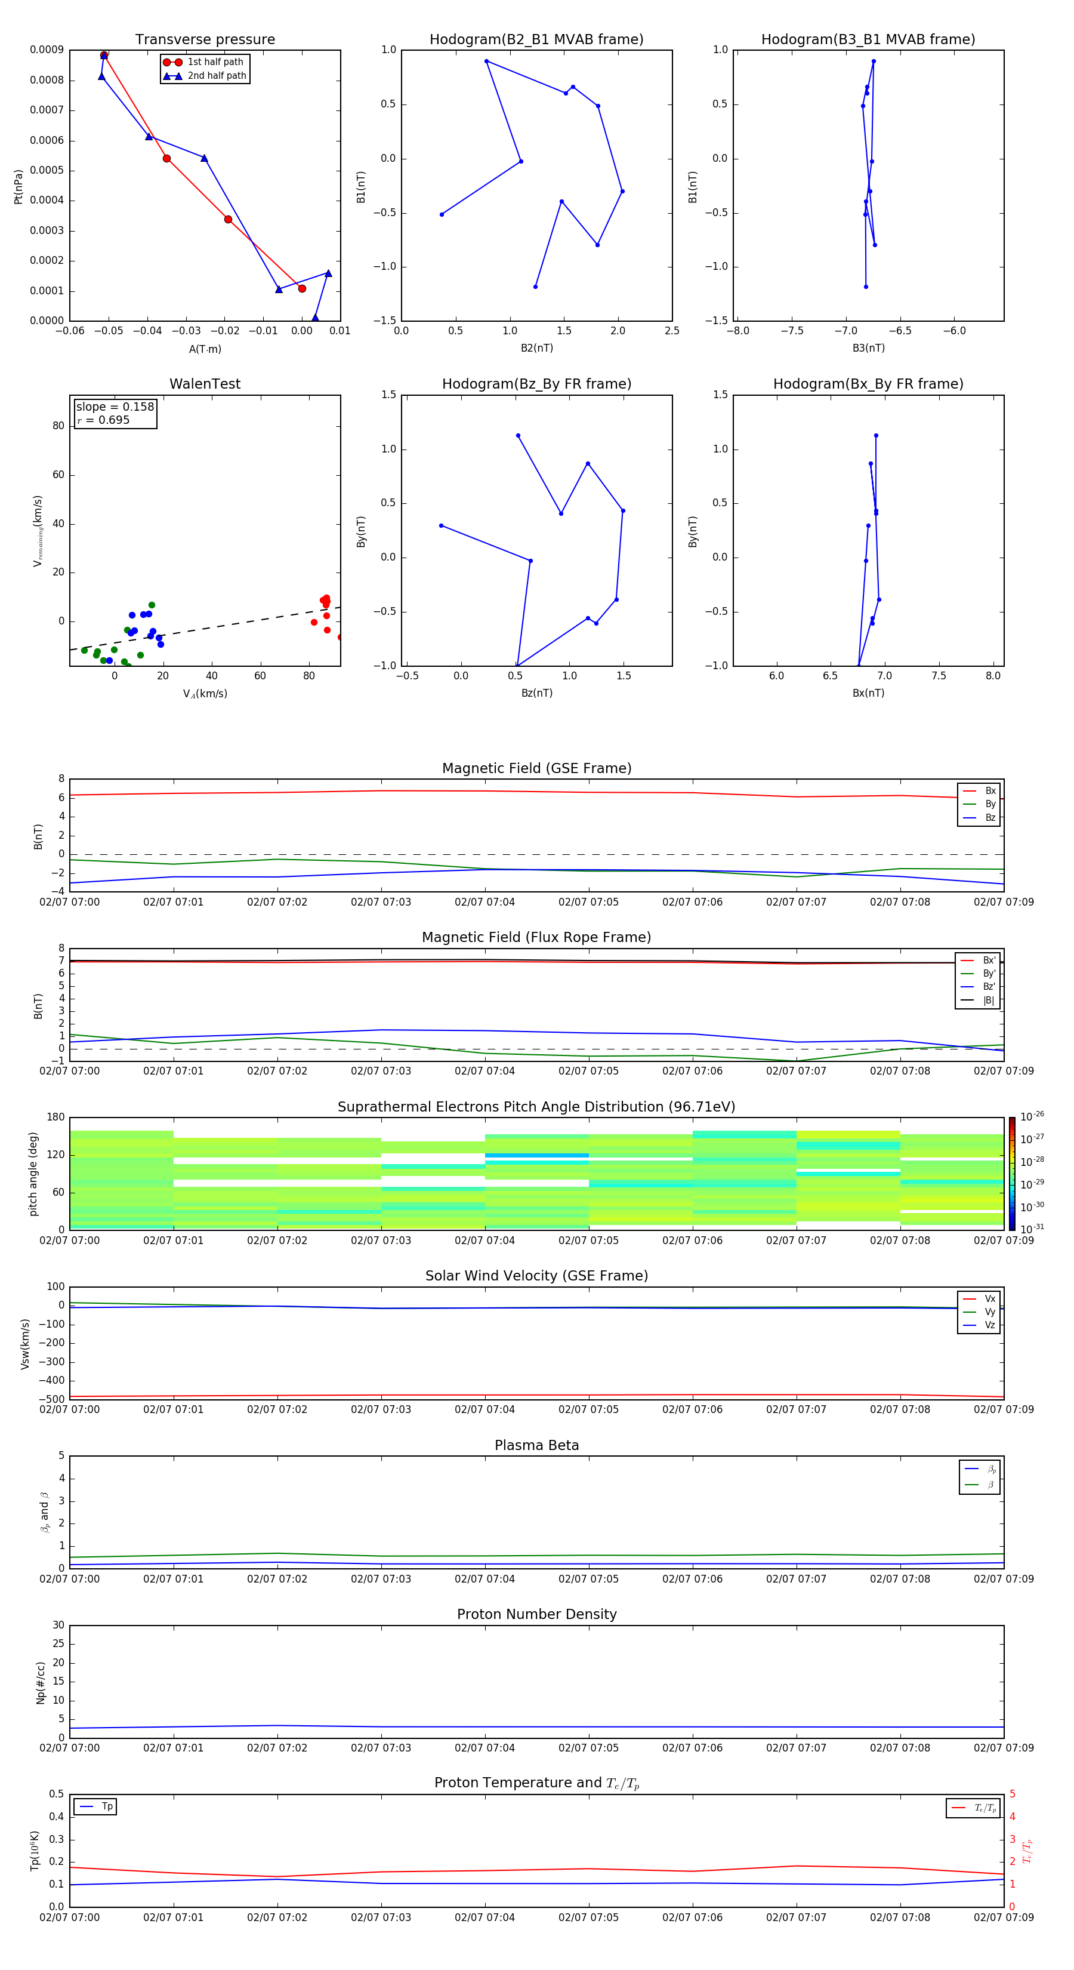
Task: Select the '1st half path' legend entry
Action: (x=204, y=62)
